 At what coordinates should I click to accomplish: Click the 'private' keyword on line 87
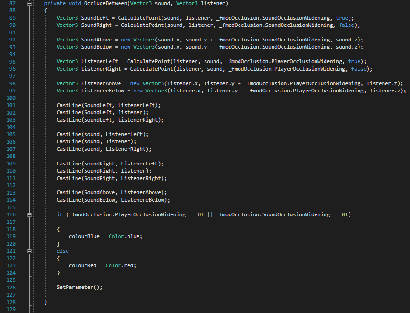point(55,4)
